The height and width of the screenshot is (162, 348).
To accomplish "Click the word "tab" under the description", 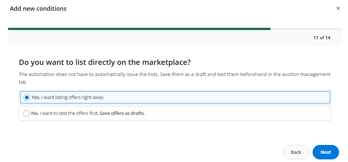I will (x=22, y=81).
